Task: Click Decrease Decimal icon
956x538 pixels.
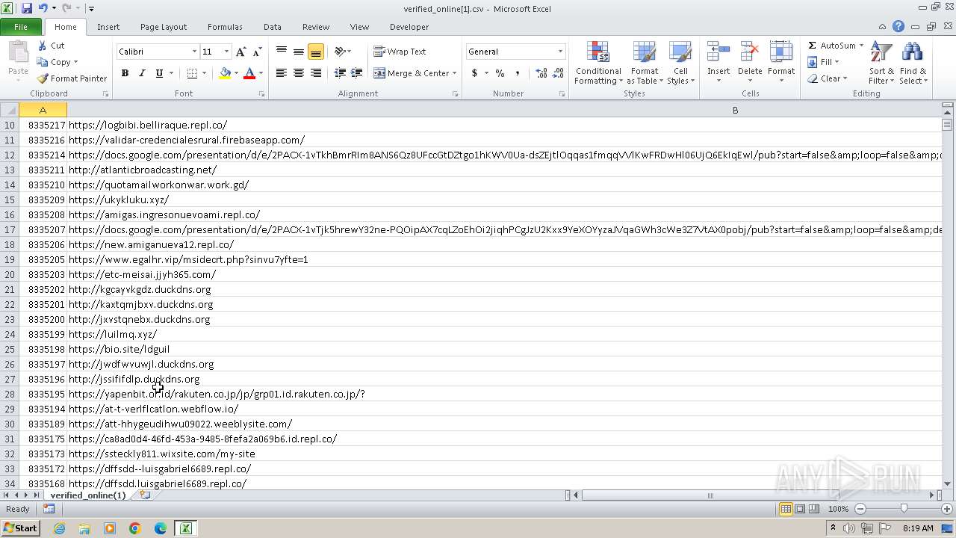Action: click(x=559, y=73)
